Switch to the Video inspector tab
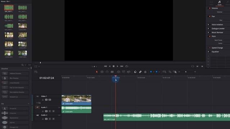Screen dimensions: 230x129 tap(211, 3)
